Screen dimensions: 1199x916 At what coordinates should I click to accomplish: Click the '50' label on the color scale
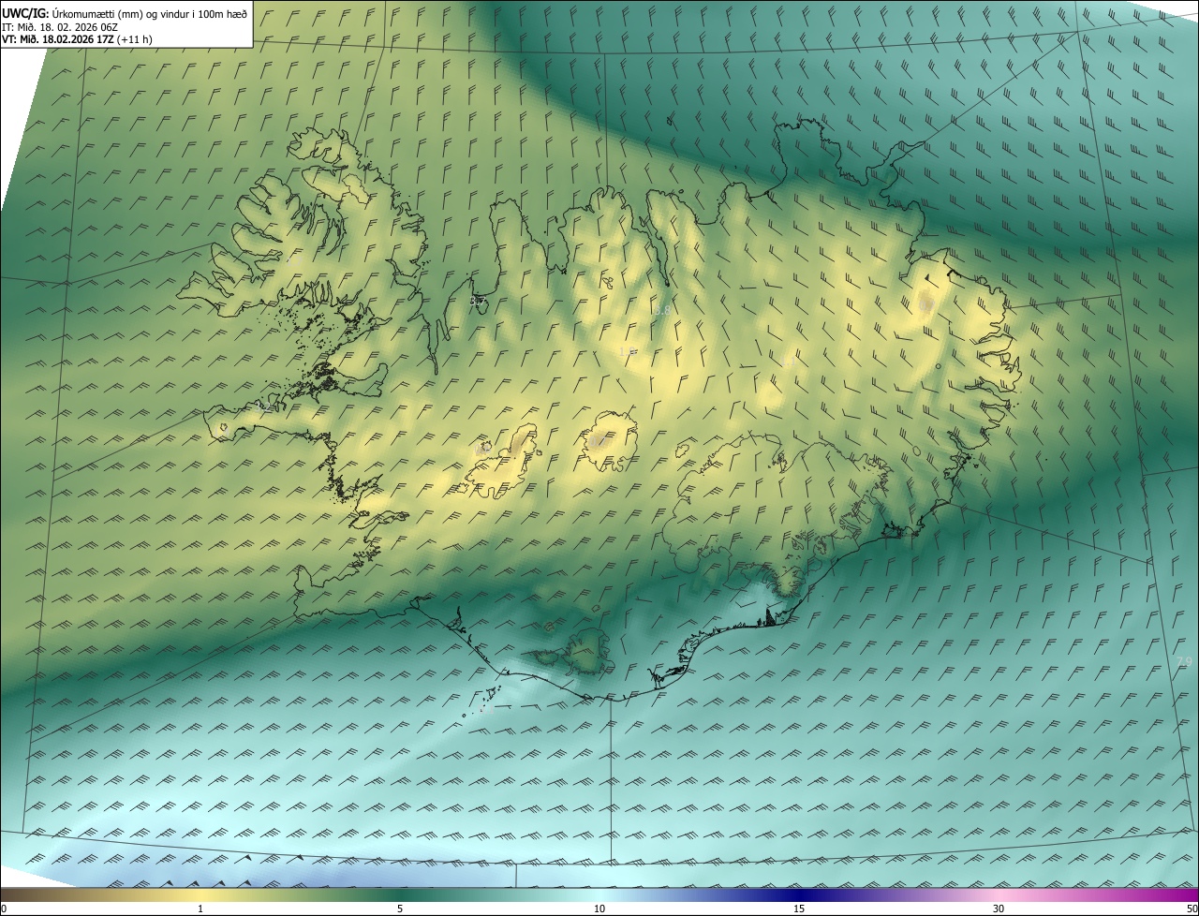(1192, 909)
